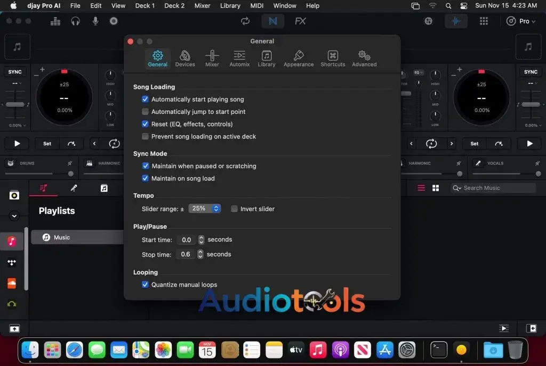
Task: Open the Mixer menu in the menu bar
Action: pyautogui.click(x=201, y=6)
